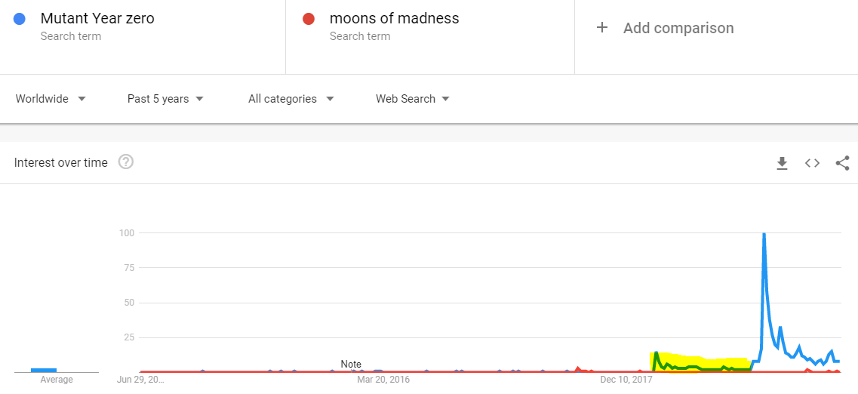
Task: Share the interest over time chart
Action: point(843,163)
